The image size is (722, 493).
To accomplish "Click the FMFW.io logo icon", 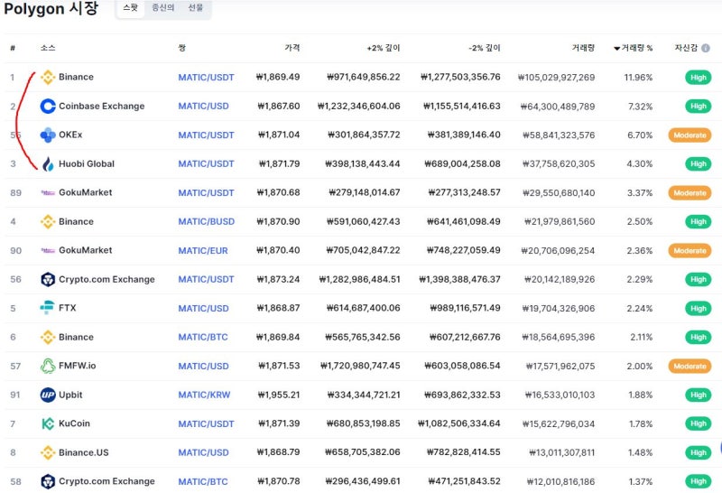I will tap(48, 366).
